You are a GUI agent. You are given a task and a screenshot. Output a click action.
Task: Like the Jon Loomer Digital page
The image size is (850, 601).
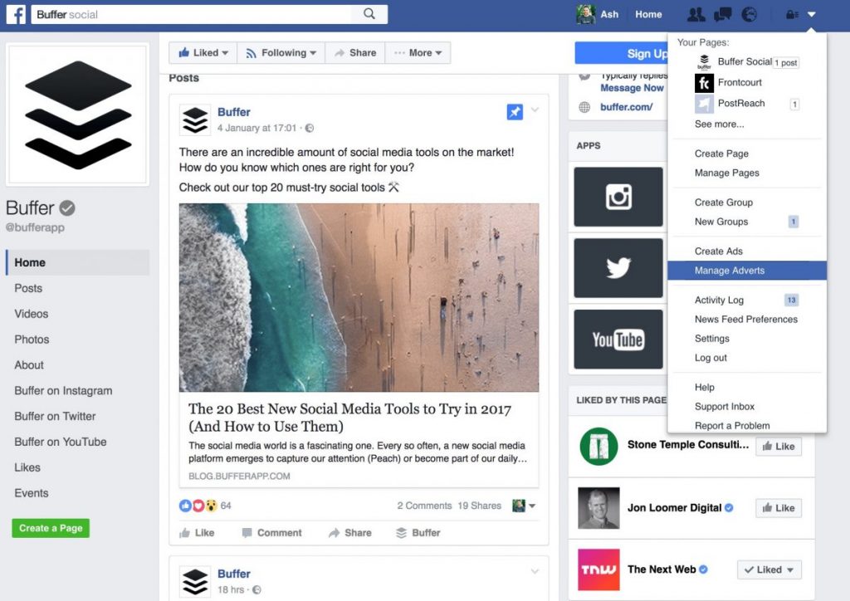pos(777,507)
